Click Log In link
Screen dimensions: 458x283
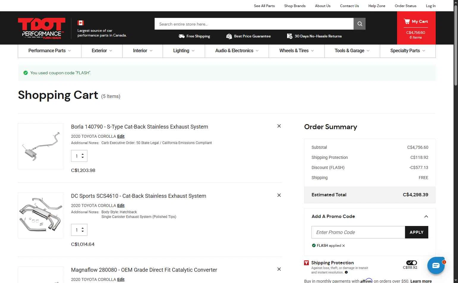(x=431, y=6)
